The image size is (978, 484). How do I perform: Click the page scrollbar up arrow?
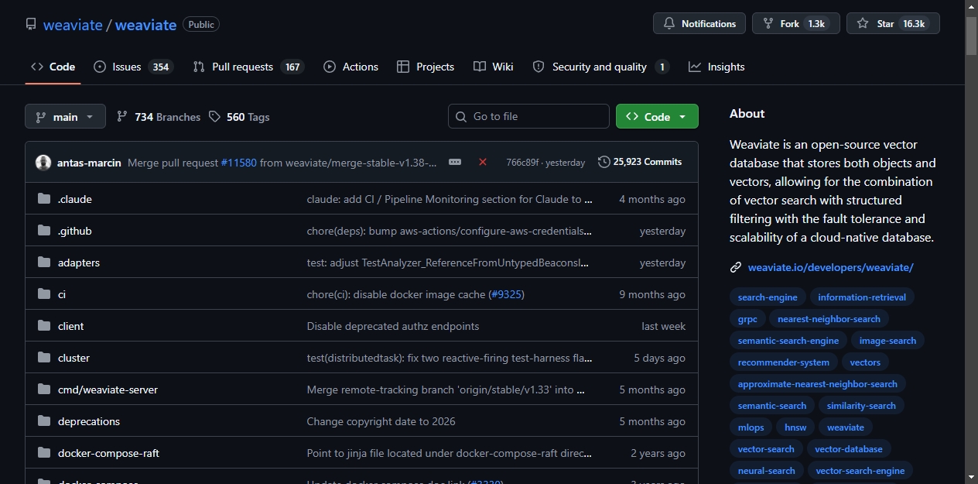(x=971, y=6)
